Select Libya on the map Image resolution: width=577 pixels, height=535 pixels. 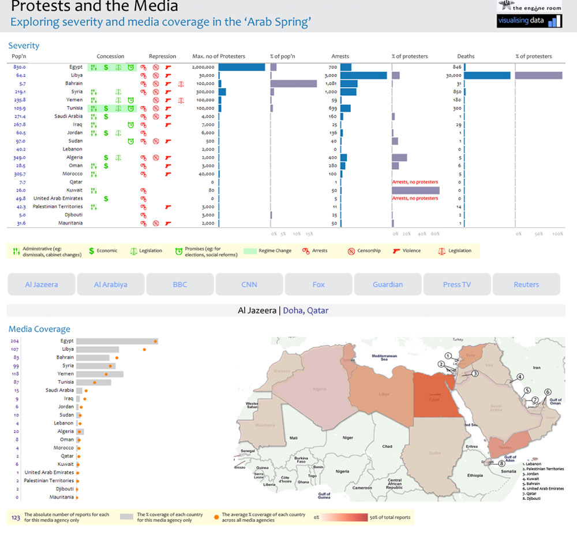(x=383, y=394)
